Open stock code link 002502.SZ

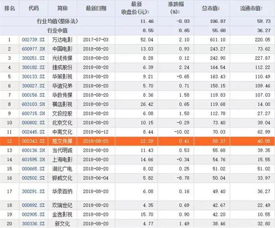coord(33,178)
